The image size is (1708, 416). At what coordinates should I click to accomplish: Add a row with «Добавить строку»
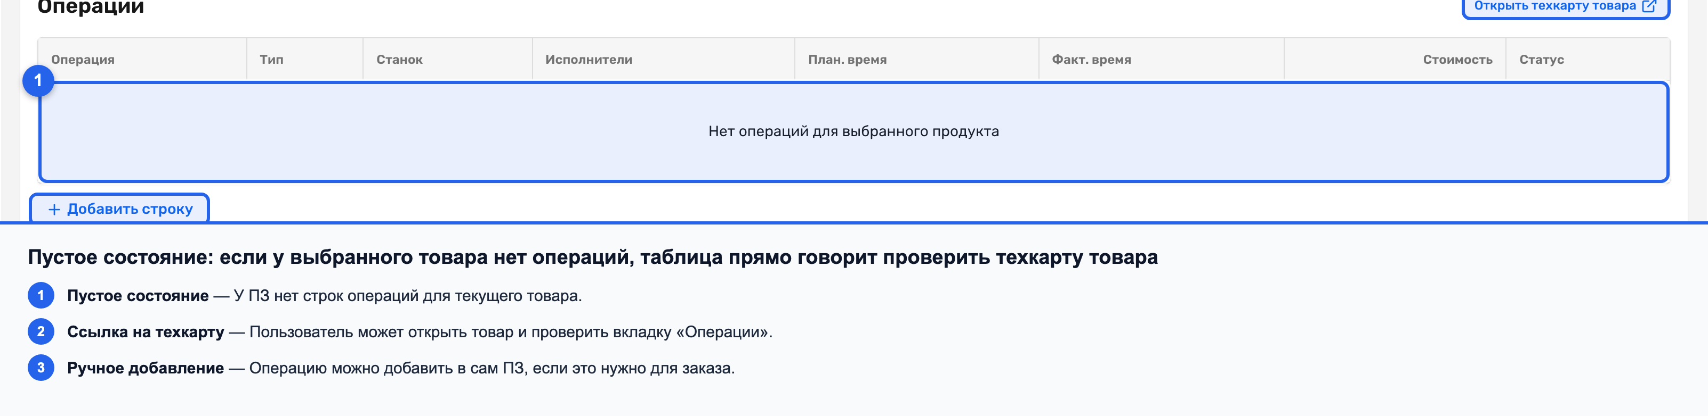pyautogui.click(x=119, y=209)
